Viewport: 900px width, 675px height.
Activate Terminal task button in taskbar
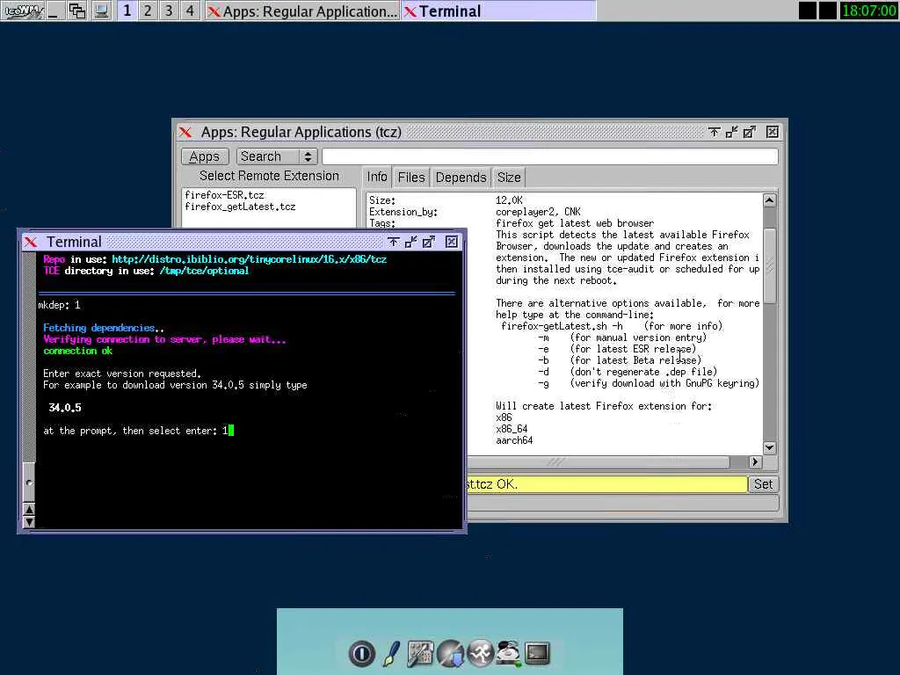498,11
